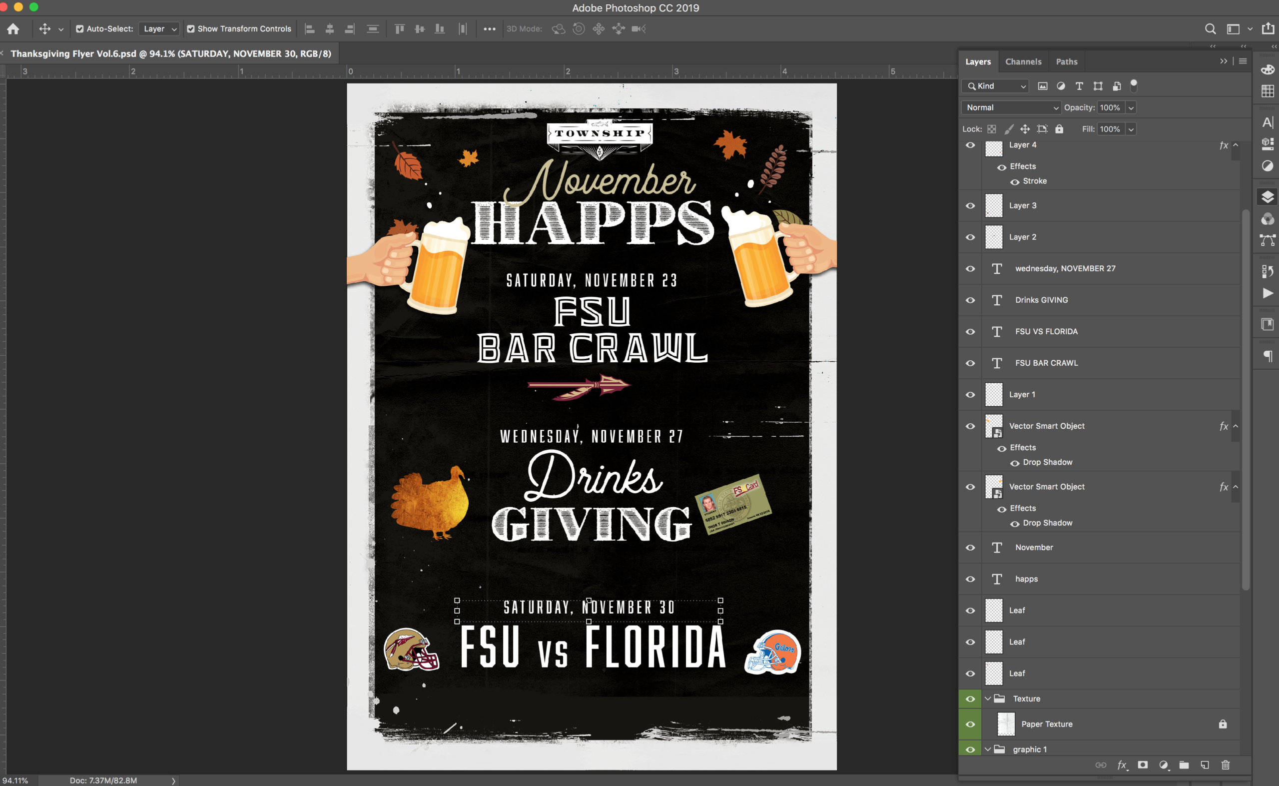Select the wednesday, NOVEMBER 27 layer
Viewport: 1279px width, 786px height.
(1099, 269)
